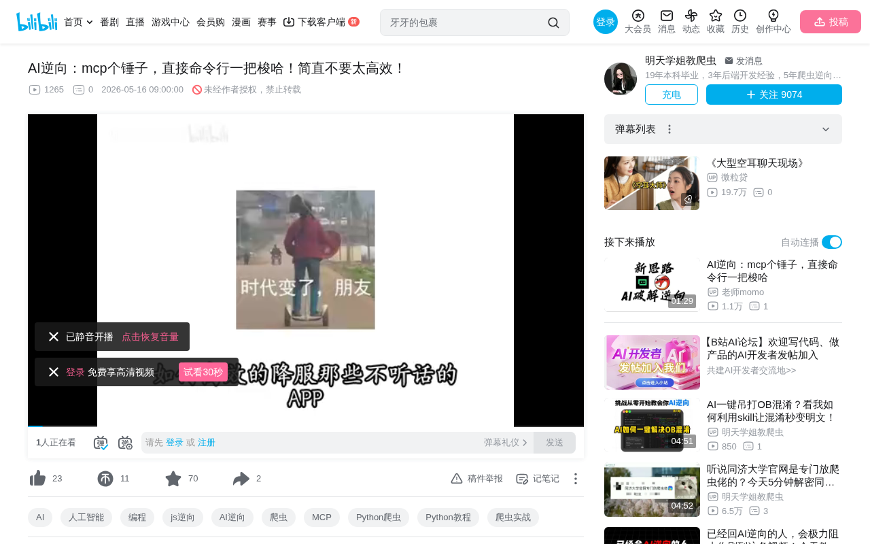
Task: Open danmaku settings icon
Action: pos(125,443)
